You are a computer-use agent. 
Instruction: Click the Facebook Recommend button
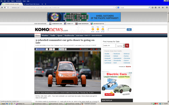(40, 49)
